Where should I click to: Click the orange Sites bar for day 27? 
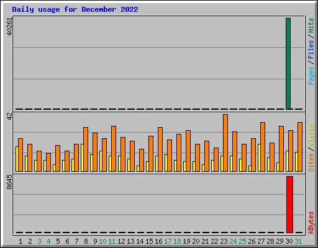(x=263, y=147)
